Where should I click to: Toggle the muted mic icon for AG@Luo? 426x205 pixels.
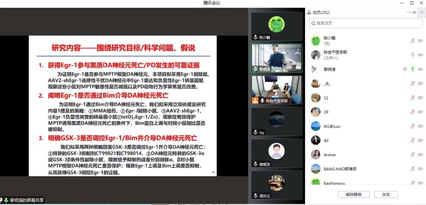tap(412, 126)
